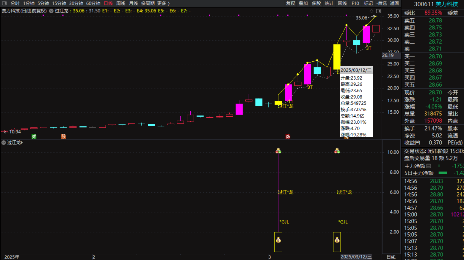Click the diamond icon above the chart
The image size is (464, 260).
coord(371,11)
